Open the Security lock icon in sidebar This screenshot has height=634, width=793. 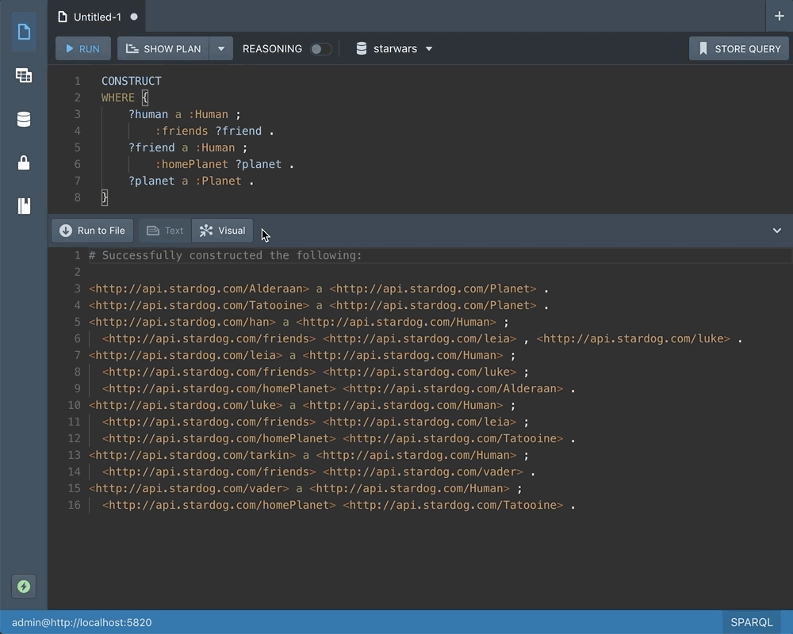coord(24,162)
